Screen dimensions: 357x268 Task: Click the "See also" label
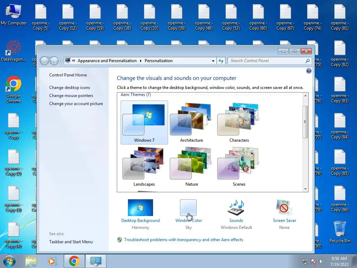(x=56, y=234)
